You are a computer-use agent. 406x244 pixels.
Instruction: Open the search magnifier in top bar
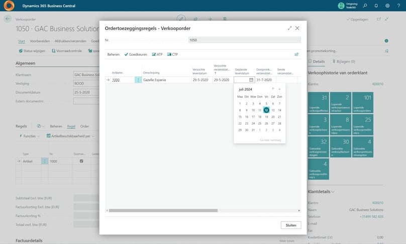(365, 6)
